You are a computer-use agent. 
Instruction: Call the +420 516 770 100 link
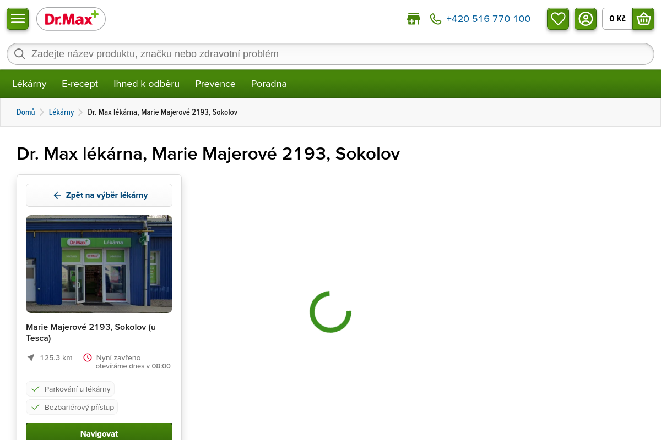488,19
